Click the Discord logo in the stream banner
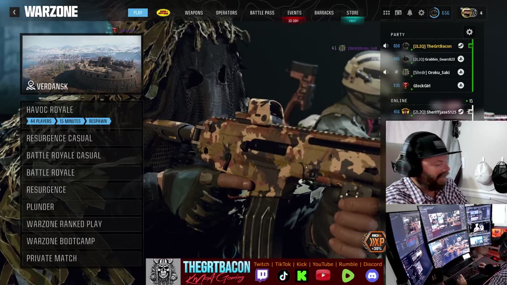The height and width of the screenshot is (285, 507). (372, 275)
